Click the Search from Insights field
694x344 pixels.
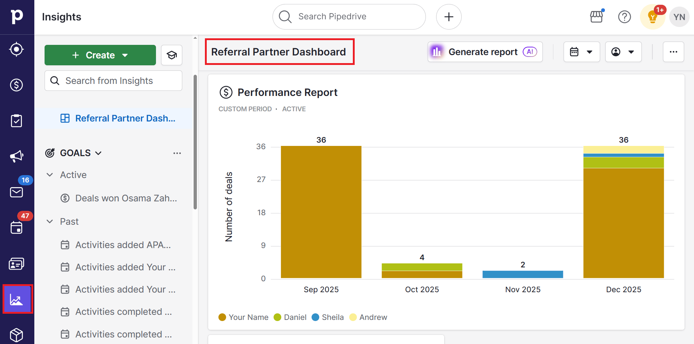[x=113, y=81]
